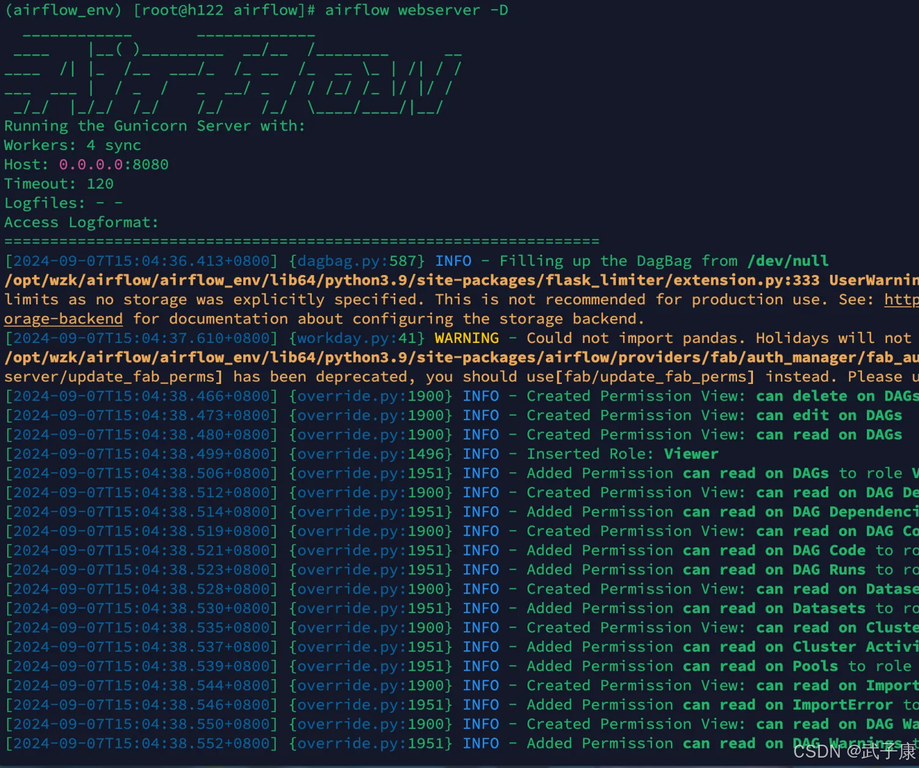Click 'can read on DAG Dependenci' text

point(801,512)
